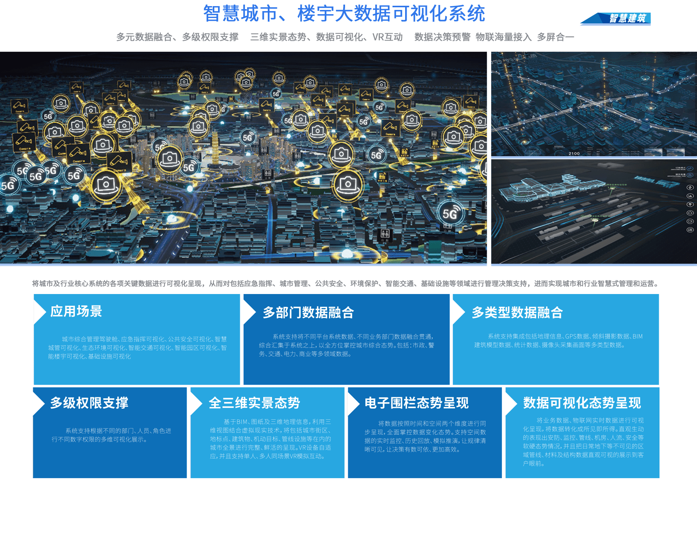Click the 智慧建筑 badge at top right
The height and width of the screenshot is (549, 697).
coord(616,18)
